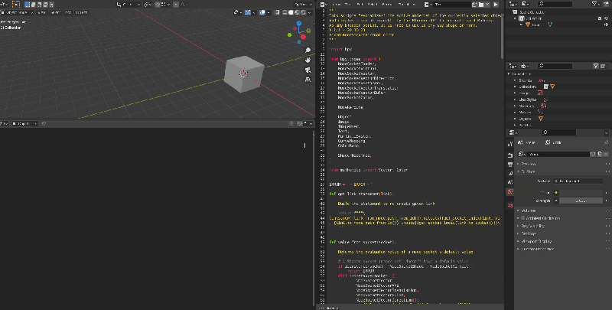Click the zoom magnifier icon in the 3D viewport
Image resolution: width=612 pixels, height=310 pixels.
[308, 51]
